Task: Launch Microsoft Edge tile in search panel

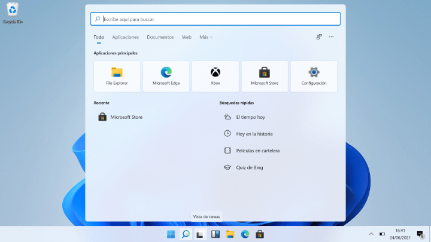Action: click(x=166, y=76)
